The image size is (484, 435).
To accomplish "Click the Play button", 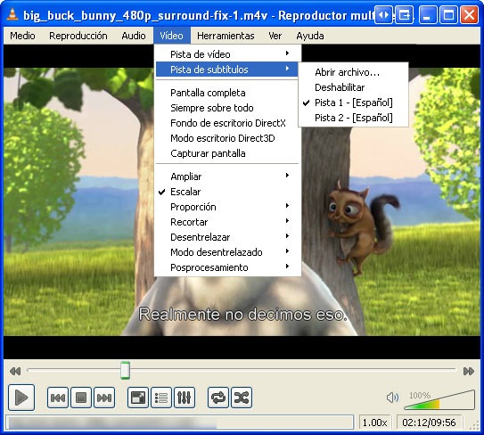I will coord(21,398).
